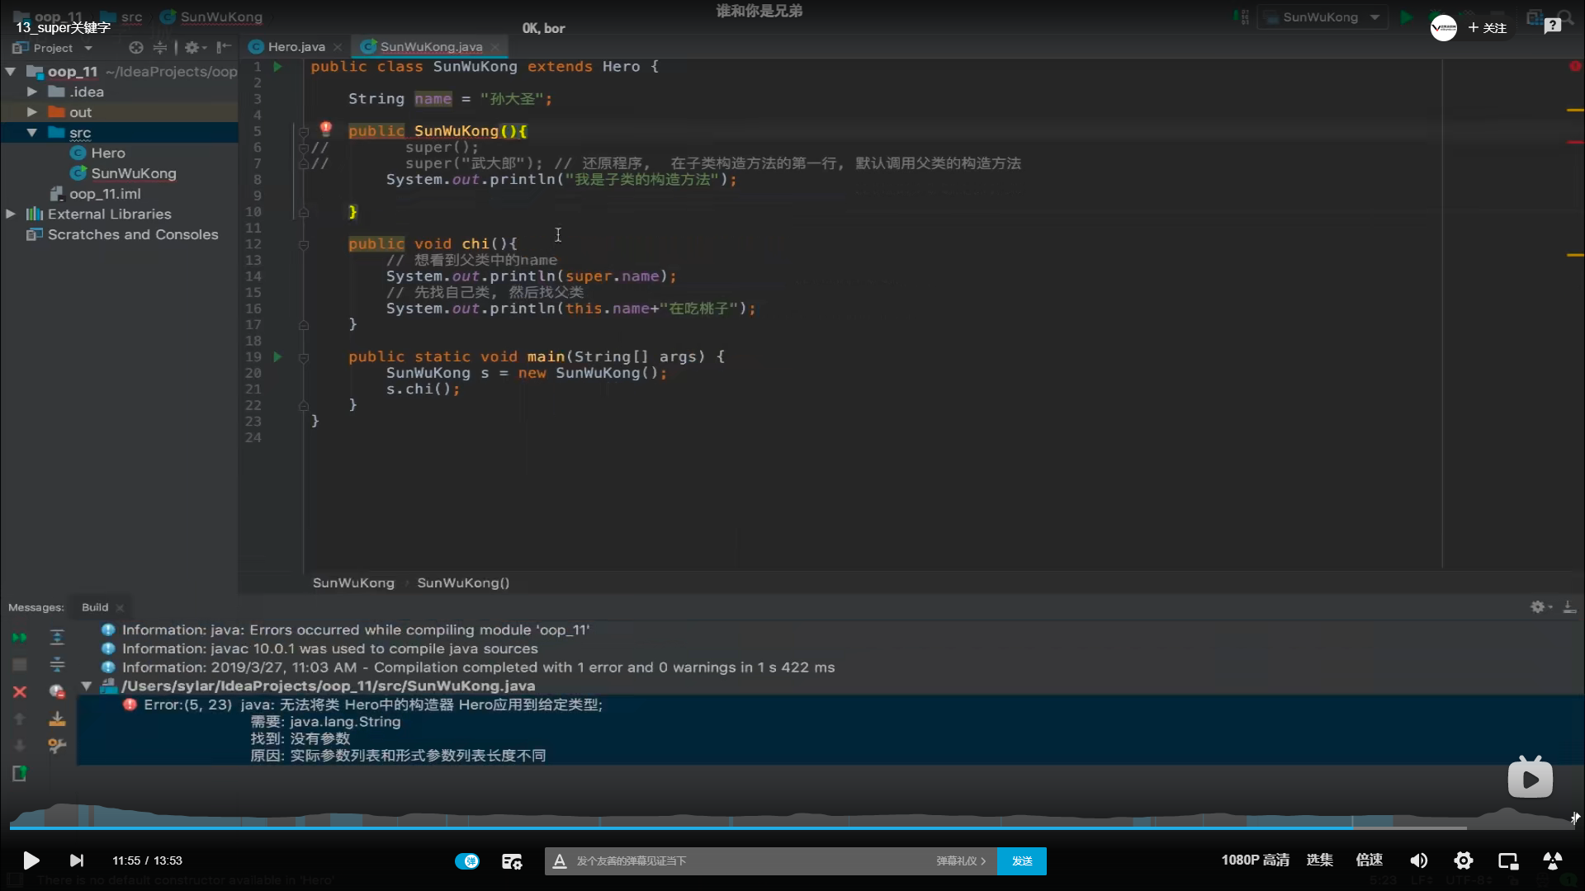
Task: Enter picture-in-picture mode
Action: coord(1507,860)
